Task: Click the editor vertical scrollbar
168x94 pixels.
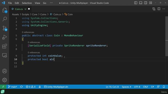Action: (167, 36)
